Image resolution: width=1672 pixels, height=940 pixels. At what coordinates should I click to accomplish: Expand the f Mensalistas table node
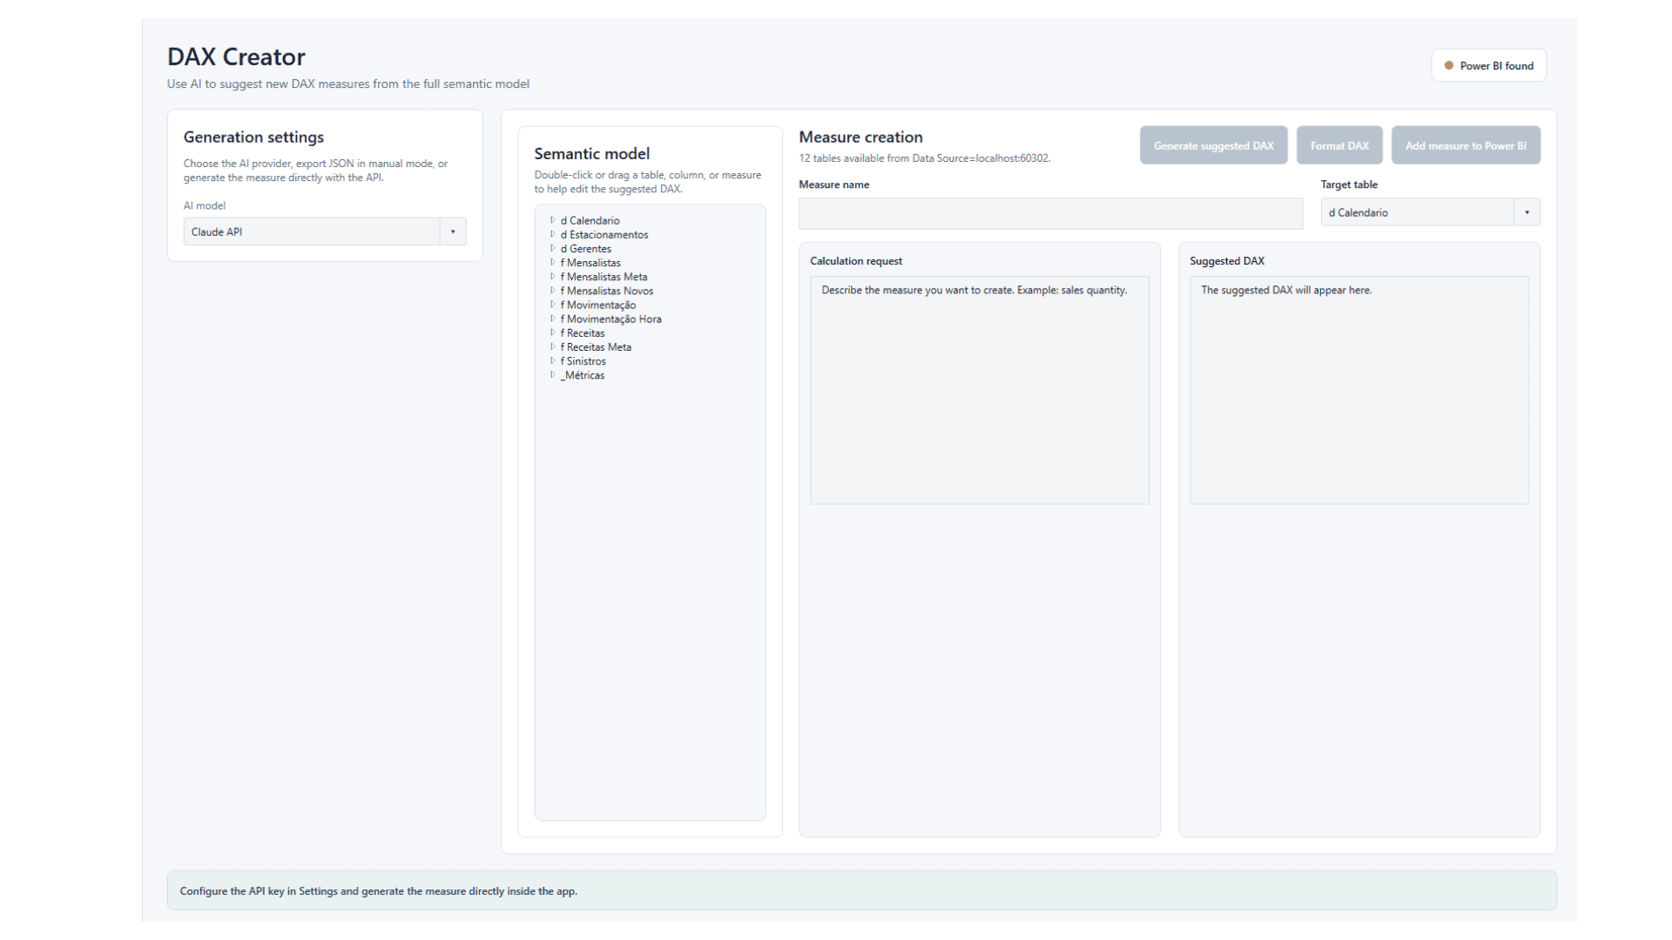pos(552,262)
